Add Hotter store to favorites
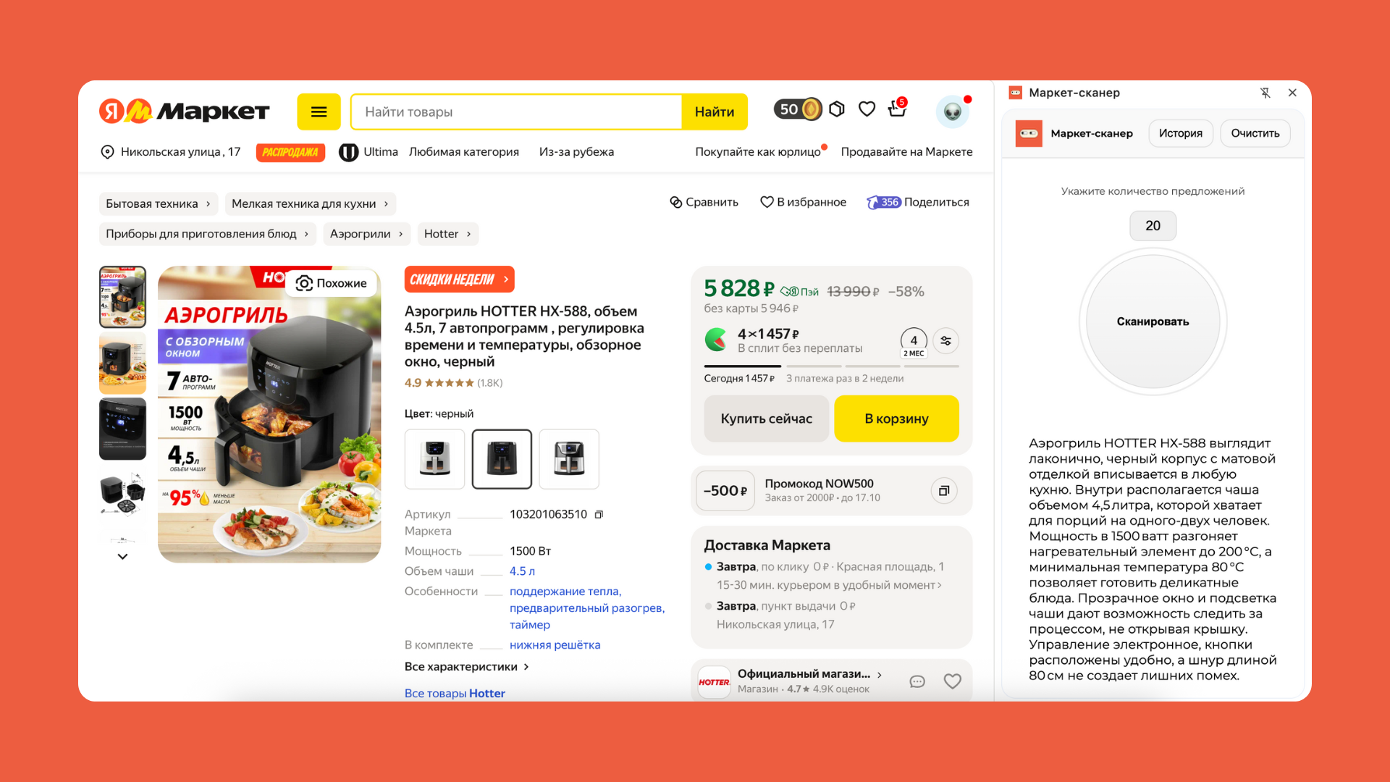The height and width of the screenshot is (782, 1390). point(953,681)
